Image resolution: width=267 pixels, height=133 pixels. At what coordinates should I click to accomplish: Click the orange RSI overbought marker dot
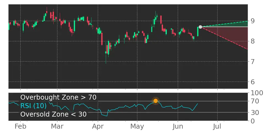coord(155,101)
